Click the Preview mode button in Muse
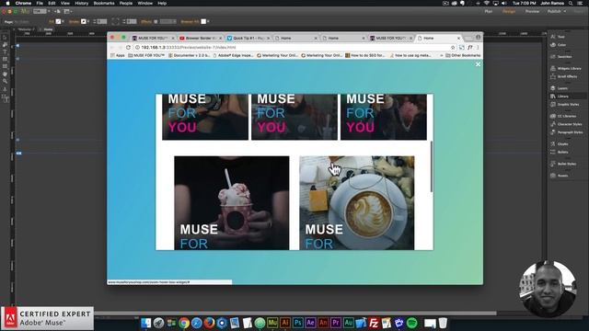 [532, 11]
